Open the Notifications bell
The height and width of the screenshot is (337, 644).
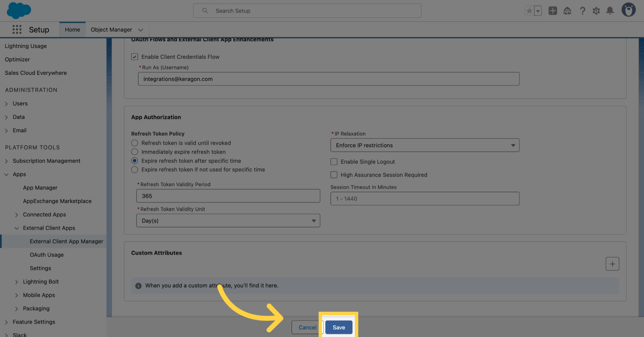point(610,11)
